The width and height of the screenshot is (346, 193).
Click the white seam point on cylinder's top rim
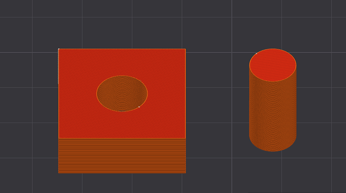256,53
